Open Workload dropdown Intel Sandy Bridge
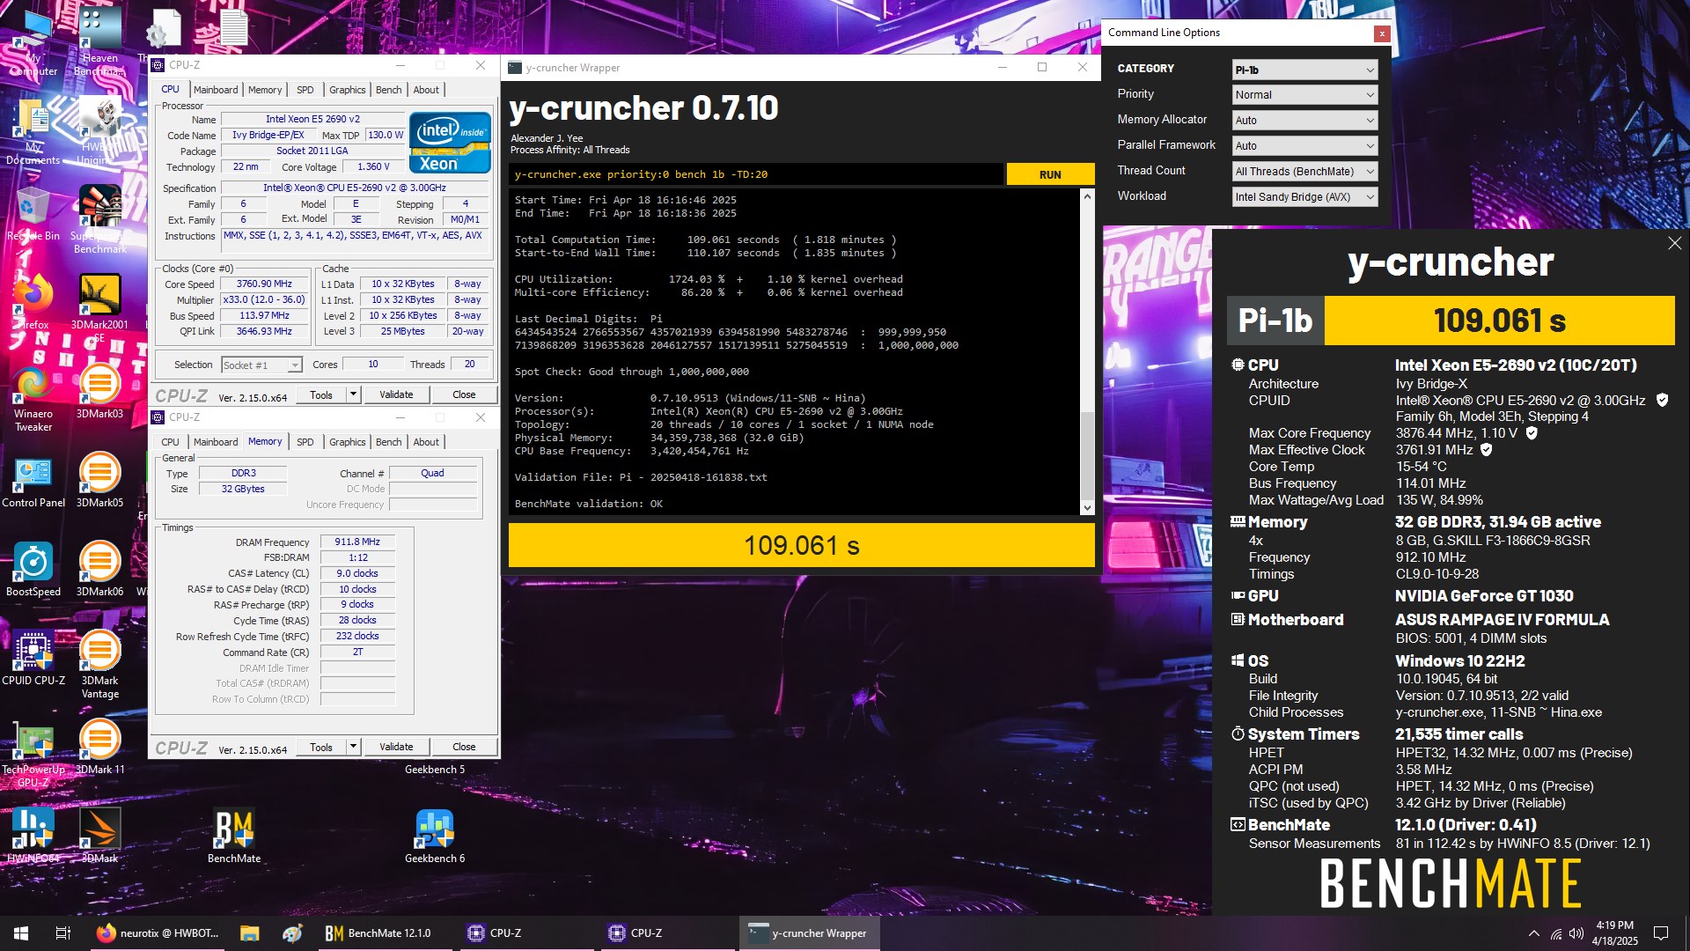Viewport: 1690px width, 951px height. [x=1304, y=197]
